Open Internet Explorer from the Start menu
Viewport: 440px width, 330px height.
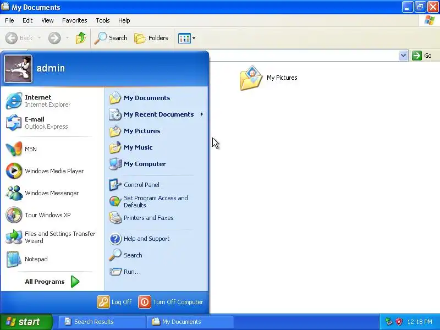tap(52, 101)
